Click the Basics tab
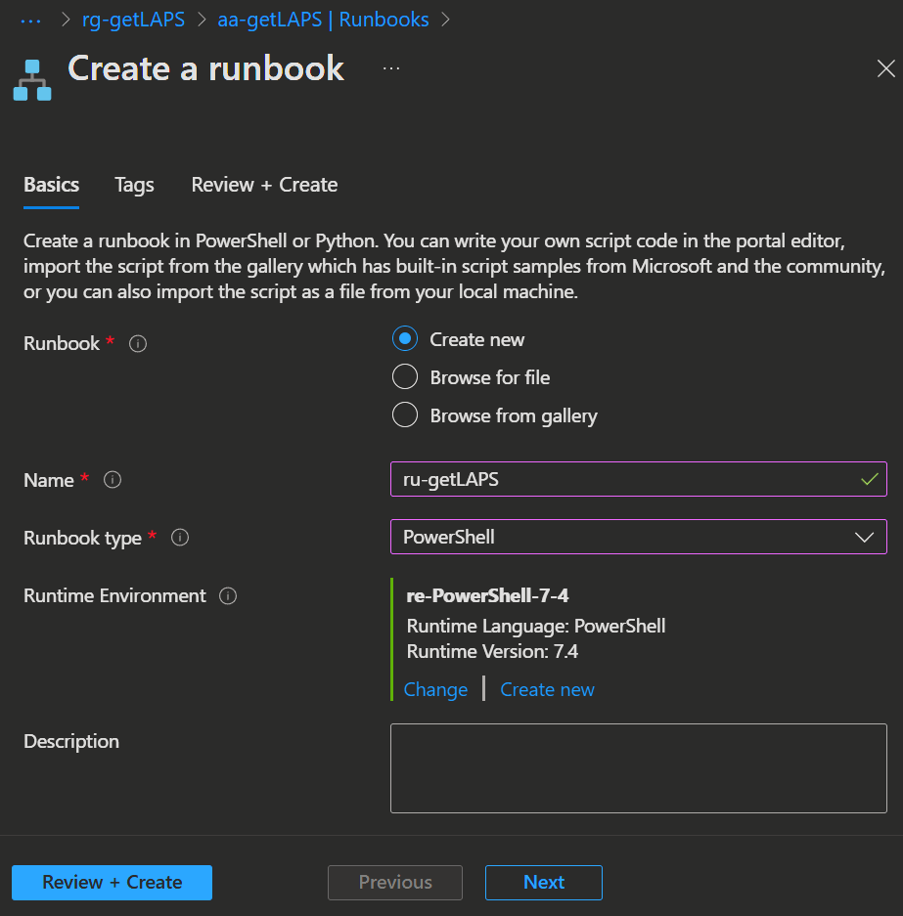The height and width of the screenshot is (916, 903). pyautogui.click(x=51, y=185)
